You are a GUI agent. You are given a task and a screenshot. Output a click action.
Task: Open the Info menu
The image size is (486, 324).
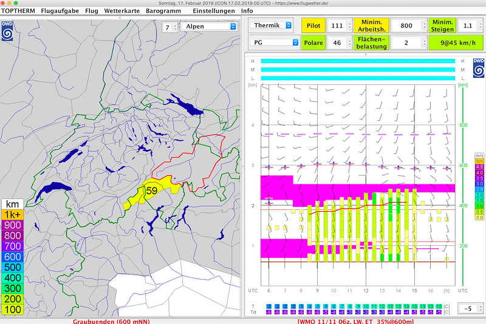coord(247,11)
